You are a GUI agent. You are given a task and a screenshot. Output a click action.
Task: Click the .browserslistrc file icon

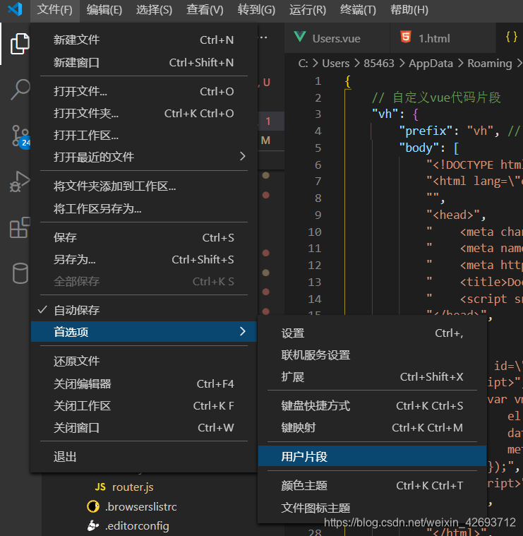coord(93,506)
